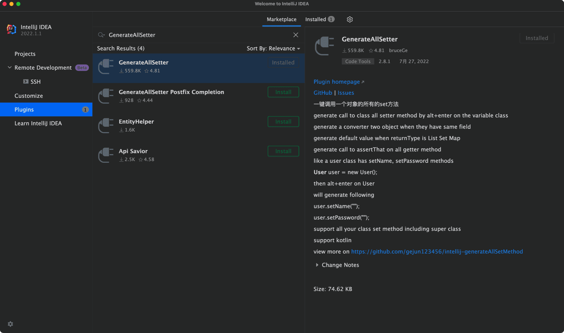Click the Code Tools category tag
The image size is (564, 333).
pos(358,61)
